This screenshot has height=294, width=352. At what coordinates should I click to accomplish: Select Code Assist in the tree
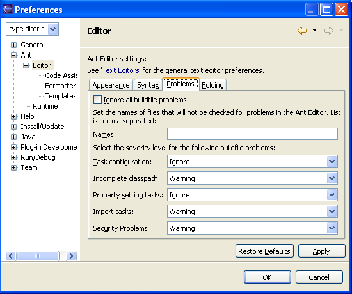pos(61,75)
